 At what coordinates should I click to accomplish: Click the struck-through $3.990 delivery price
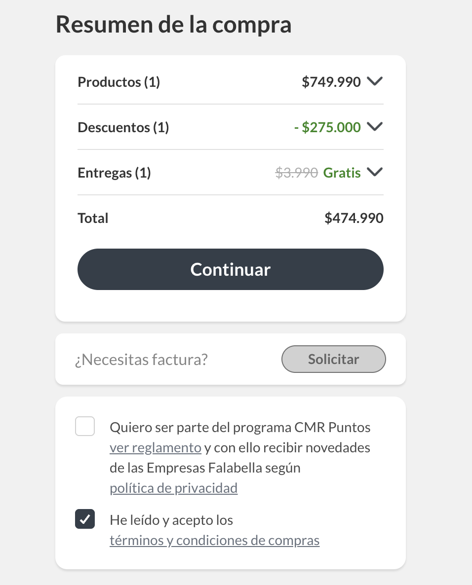coord(297,173)
